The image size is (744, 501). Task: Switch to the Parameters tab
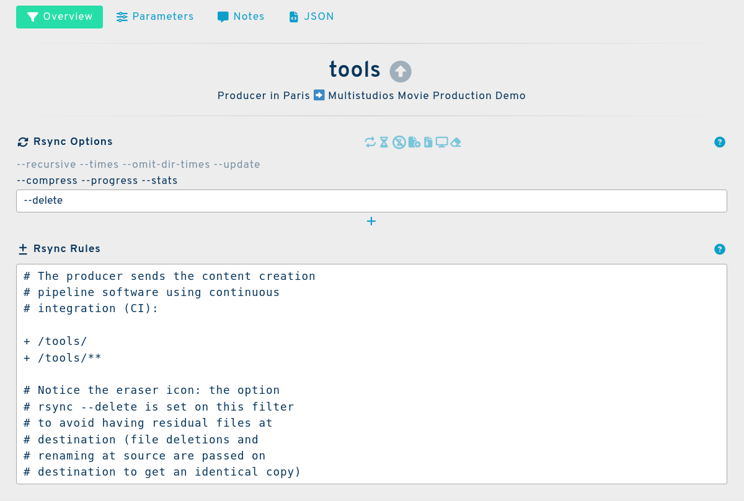[155, 17]
